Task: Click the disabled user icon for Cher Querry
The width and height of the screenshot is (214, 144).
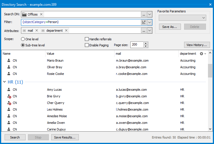Action: click(x=9, y=103)
